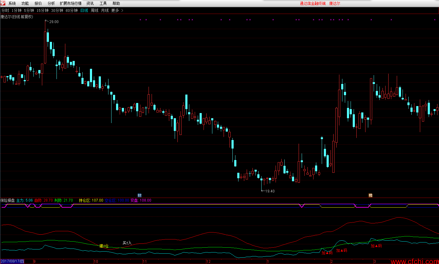The image size is (439, 264).
Task: Switch to the 15分钟 period
Action: [x=43, y=11]
